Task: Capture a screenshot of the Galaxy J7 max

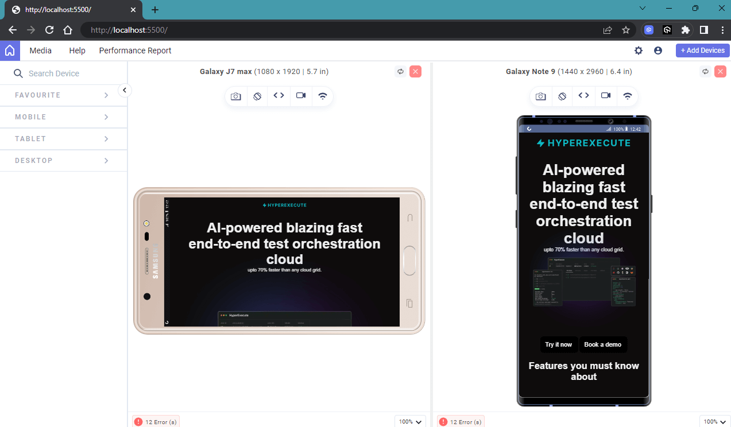Action: [x=235, y=96]
